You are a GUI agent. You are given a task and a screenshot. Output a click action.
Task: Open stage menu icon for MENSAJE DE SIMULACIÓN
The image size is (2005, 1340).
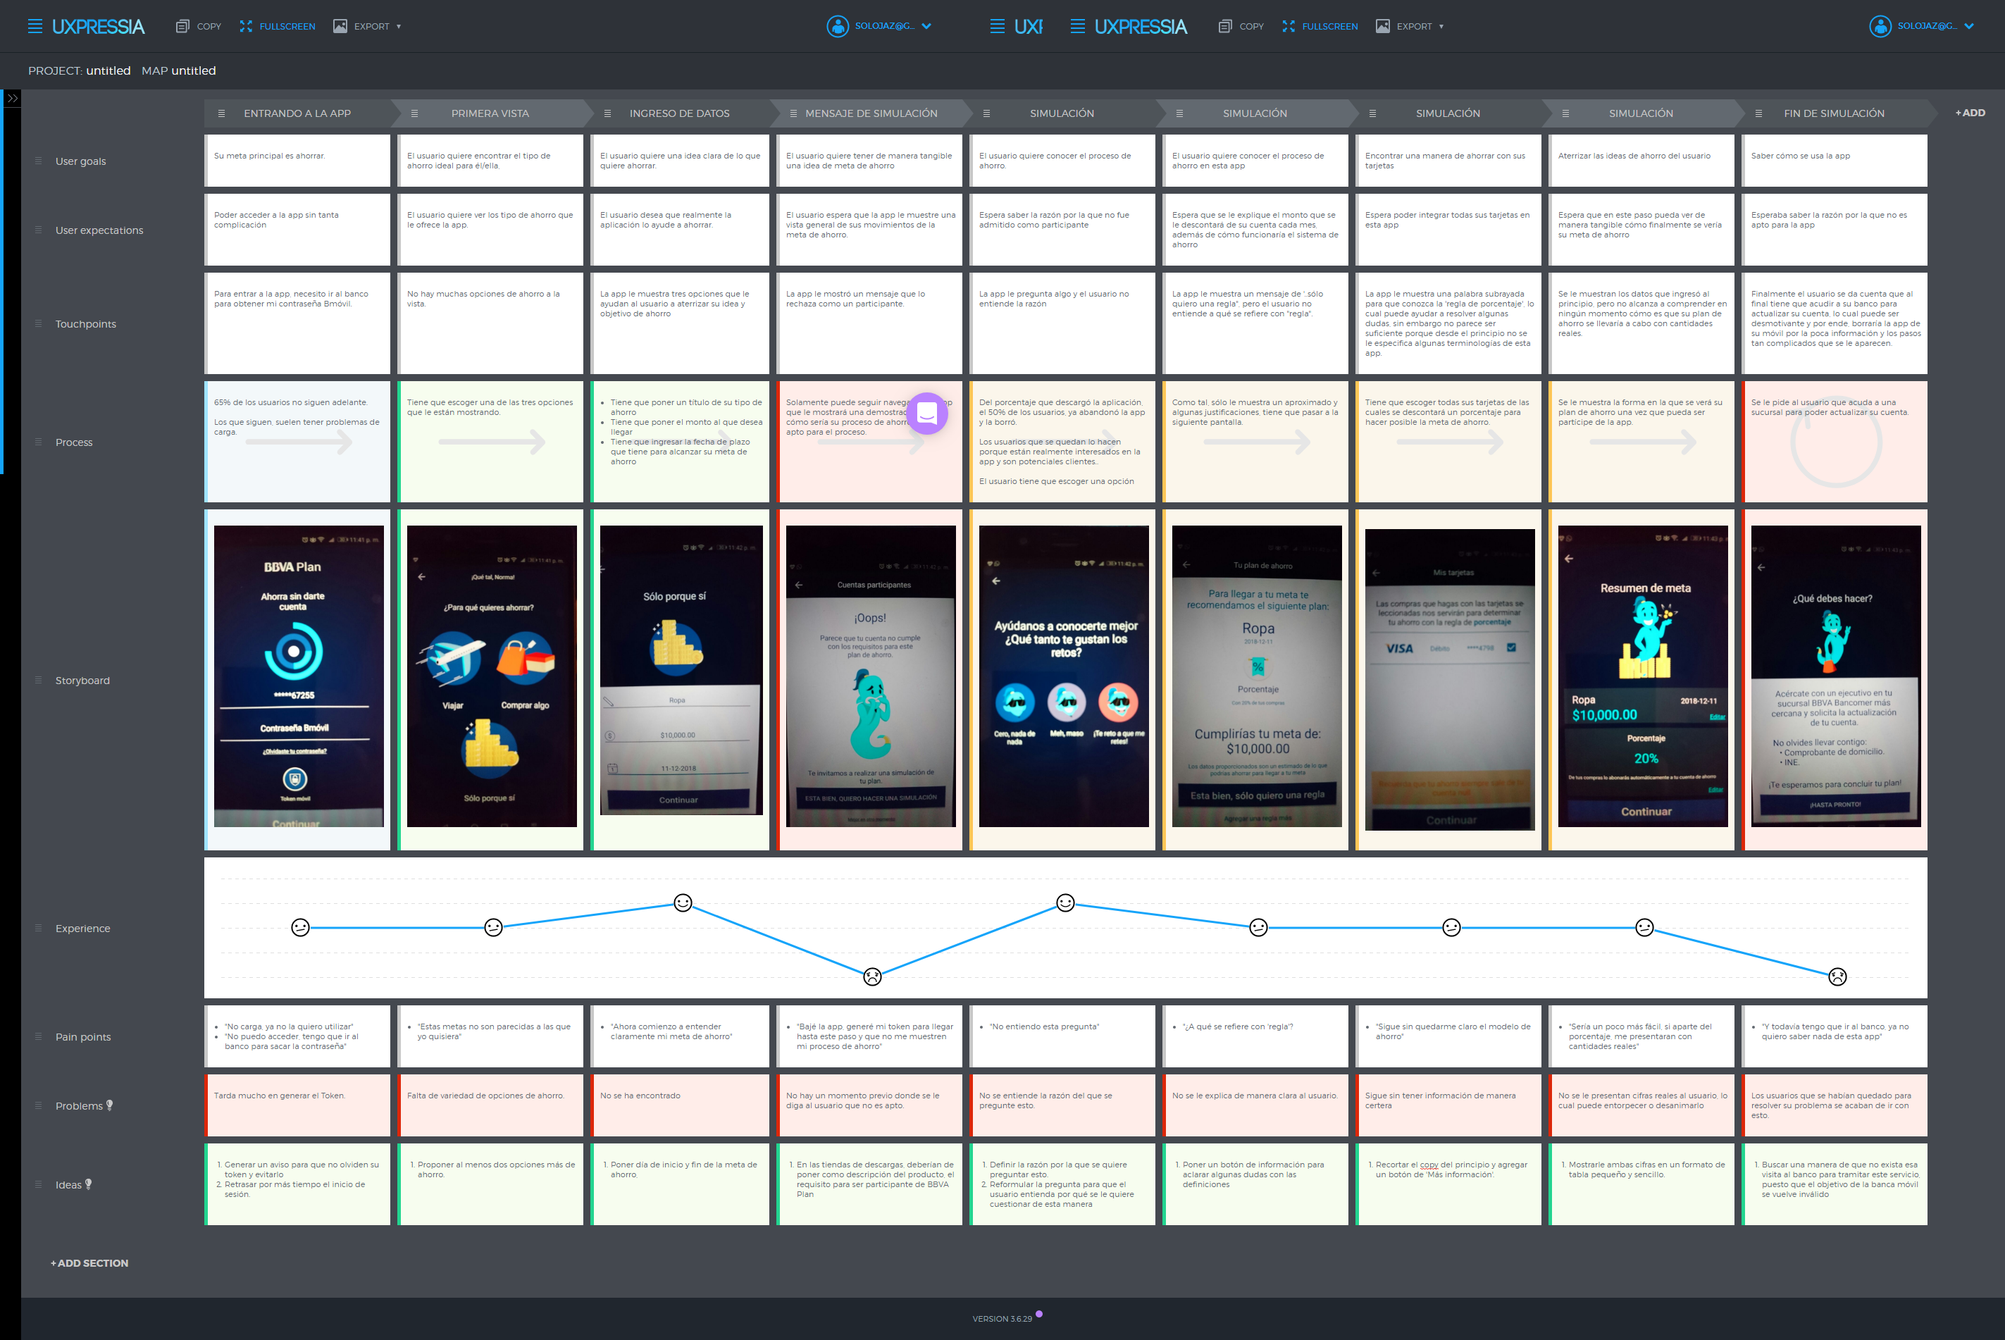pos(793,113)
